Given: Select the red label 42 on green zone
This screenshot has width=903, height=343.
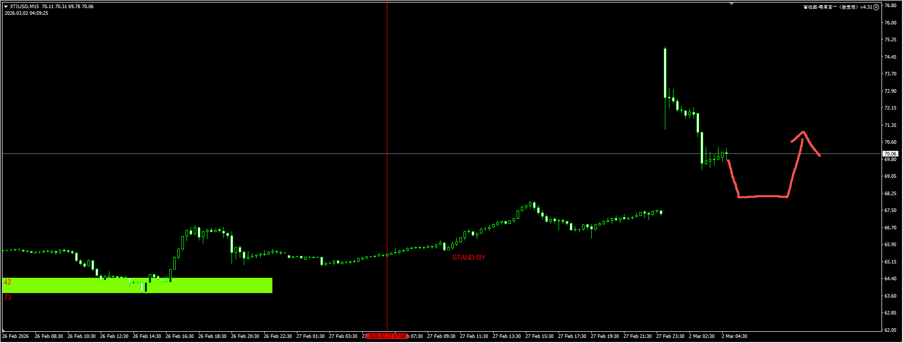Looking at the screenshot, I should (7, 282).
